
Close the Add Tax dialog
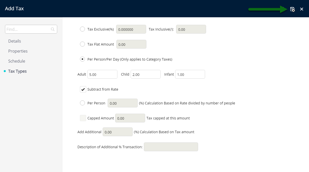[x=302, y=9]
